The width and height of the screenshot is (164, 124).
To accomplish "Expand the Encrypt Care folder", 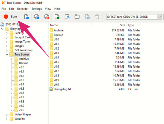I will tap(7, 37).
